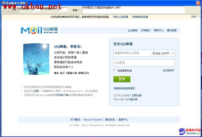Screen dimensions: 202x137
Task: Expand the @qq.com domain dropdown
Action: (x=163, y=53)
